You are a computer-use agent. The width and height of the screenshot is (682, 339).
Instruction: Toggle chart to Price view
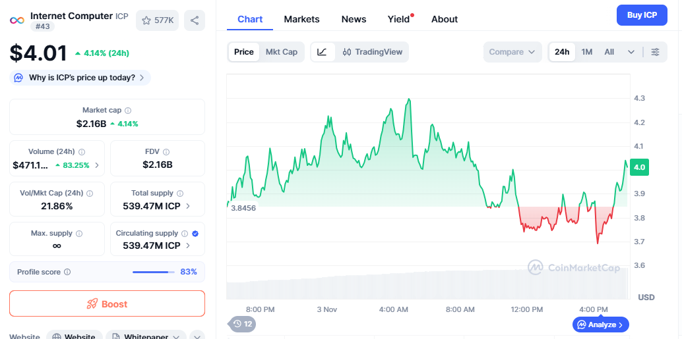point(243,52)
